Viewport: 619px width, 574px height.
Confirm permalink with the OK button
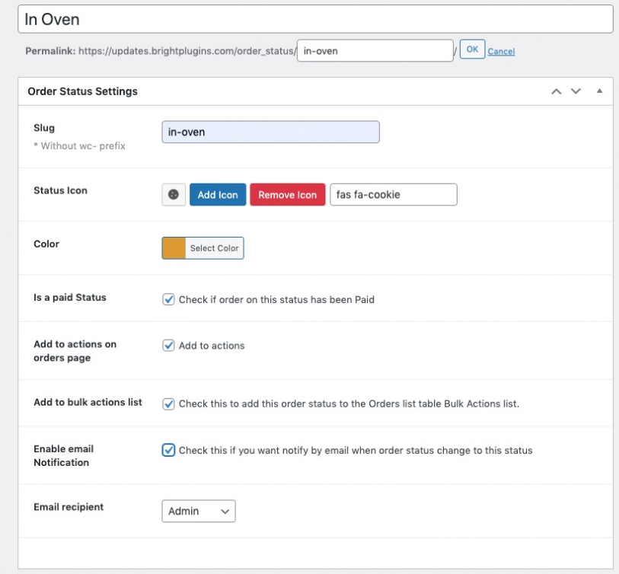point(472,49)
